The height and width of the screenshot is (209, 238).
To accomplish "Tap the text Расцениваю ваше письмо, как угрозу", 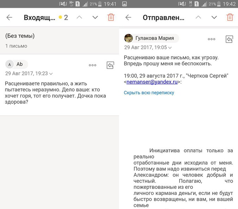I will coord(171,58).
